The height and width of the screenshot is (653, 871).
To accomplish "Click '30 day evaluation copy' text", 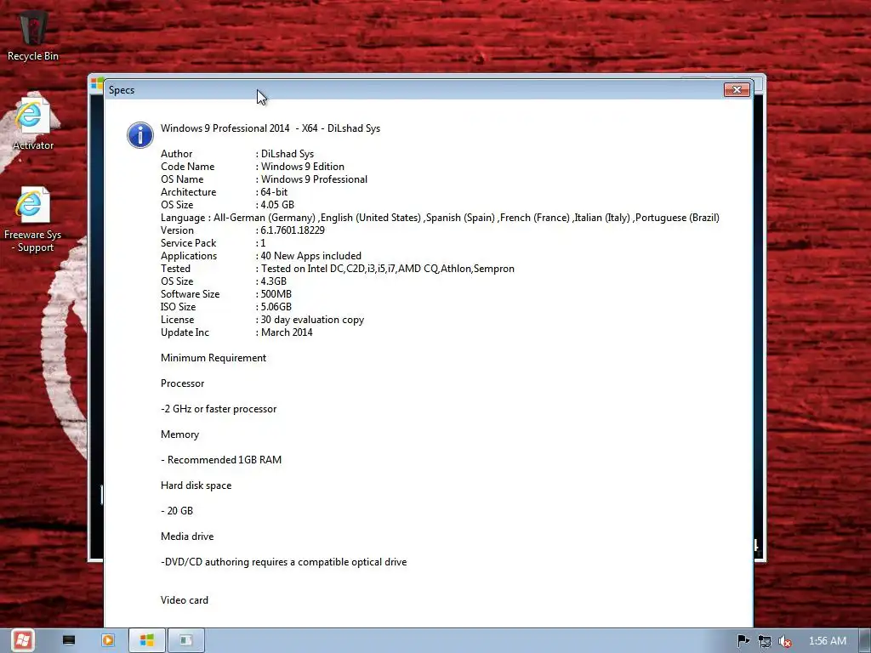I will pyautogui.click(x=312, y=320).
